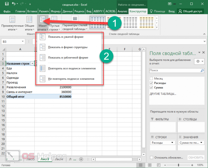The width and height of the screenshot is (208, 168).
Task: Open the Файл tab
Action: point(7,11)
